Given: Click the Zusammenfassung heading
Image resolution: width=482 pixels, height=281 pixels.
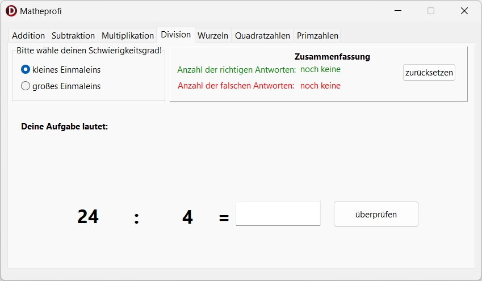Looking at the screenshot, I should click(332, 57).
